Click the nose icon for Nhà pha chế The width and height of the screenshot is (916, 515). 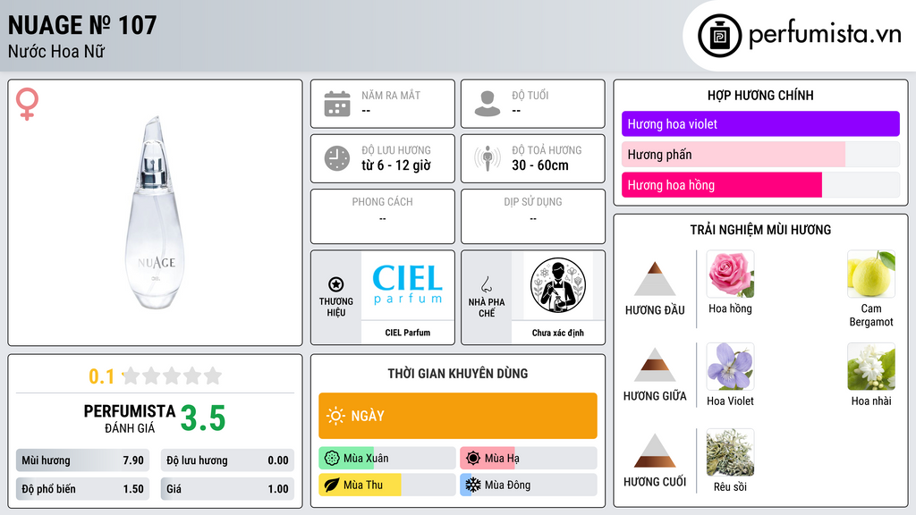tap(486, 284)
